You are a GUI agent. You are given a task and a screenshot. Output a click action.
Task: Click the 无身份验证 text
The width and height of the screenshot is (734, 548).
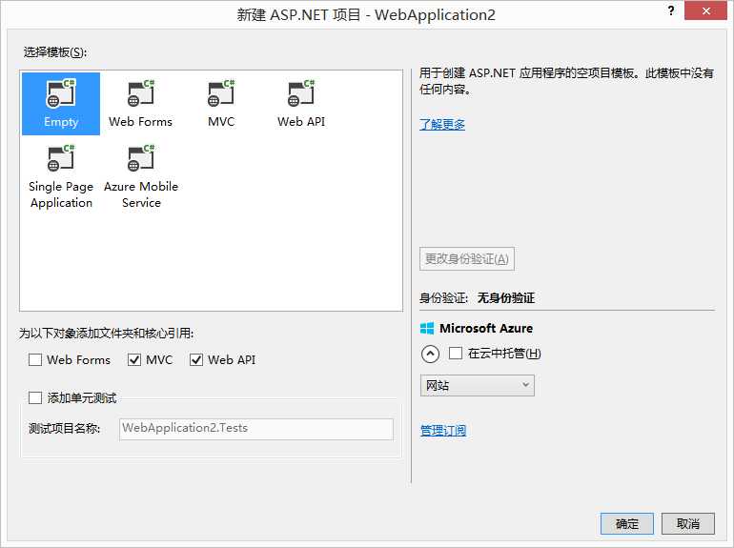tap(506, 298)
